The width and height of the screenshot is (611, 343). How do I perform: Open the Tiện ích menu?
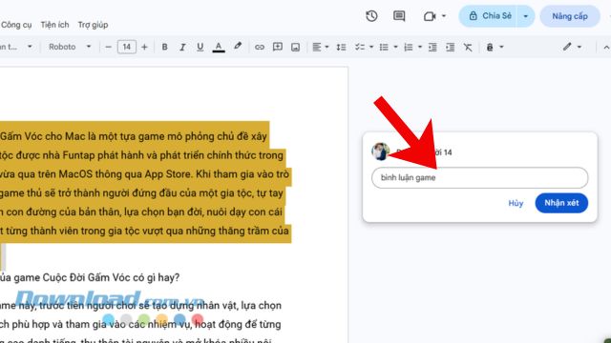pos(55,25)
